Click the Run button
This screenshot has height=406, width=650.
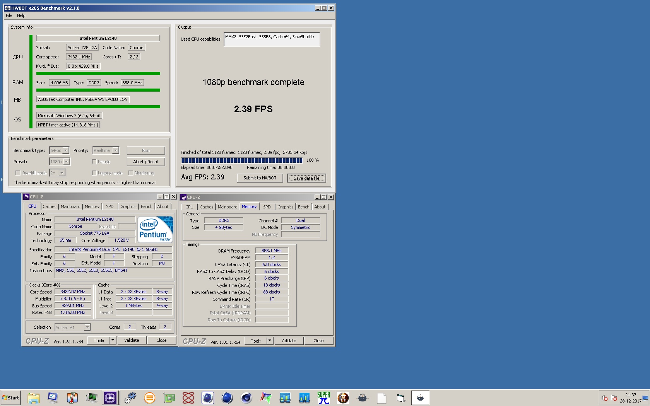click(146, 150)
